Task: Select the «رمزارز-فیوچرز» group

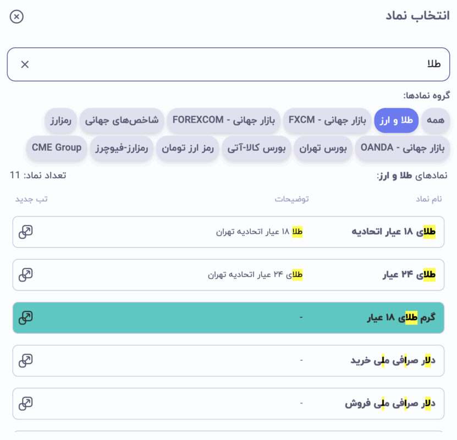Action: [122, 148]
